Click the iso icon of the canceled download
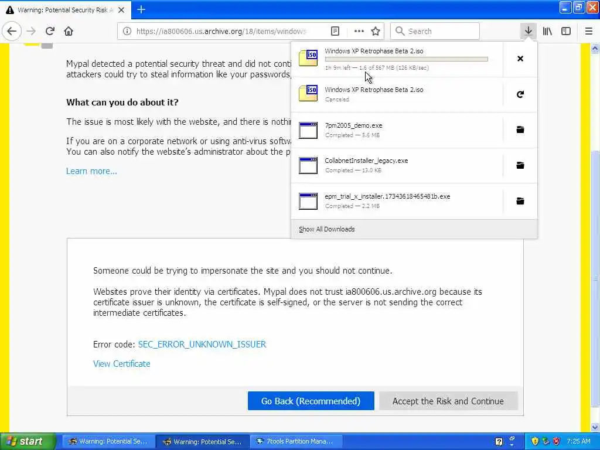The width and height of the screenshot is (600, 450). coord(308,93)
